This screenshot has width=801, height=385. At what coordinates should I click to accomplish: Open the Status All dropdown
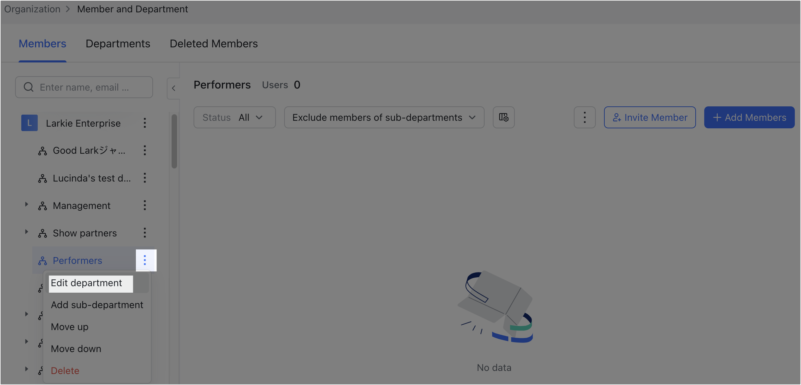[x=234, y=117]
